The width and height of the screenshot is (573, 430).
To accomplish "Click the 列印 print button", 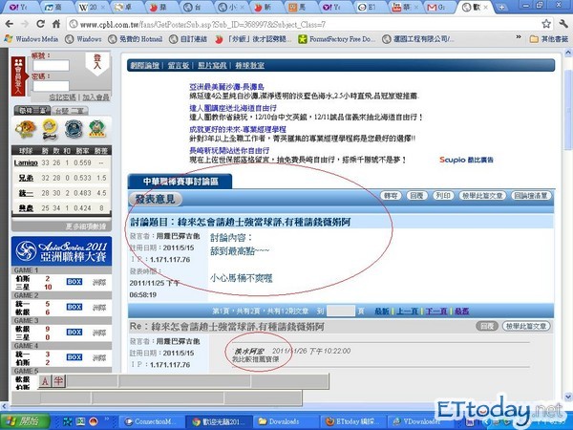I will (x=442, y=195).
